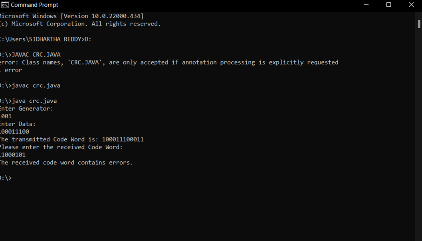The width and height of the screenshot is (422, 241).
Task: Maximize the Command Prompt window
Action: click(388, 5)
